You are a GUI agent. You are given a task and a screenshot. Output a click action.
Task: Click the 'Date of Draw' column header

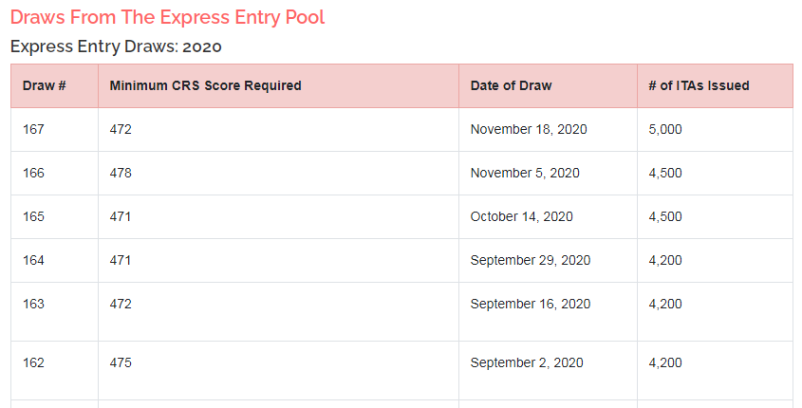[511, 85]
